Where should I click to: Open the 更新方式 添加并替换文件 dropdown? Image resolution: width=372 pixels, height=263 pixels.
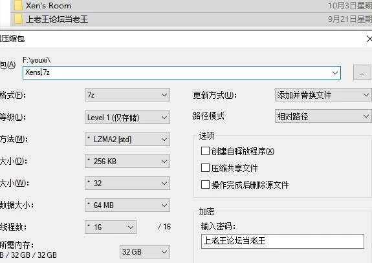(x=323, y=95)
